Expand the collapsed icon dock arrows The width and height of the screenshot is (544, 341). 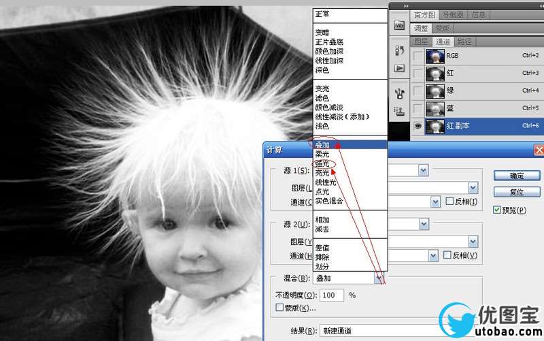[x=406, y=6]
